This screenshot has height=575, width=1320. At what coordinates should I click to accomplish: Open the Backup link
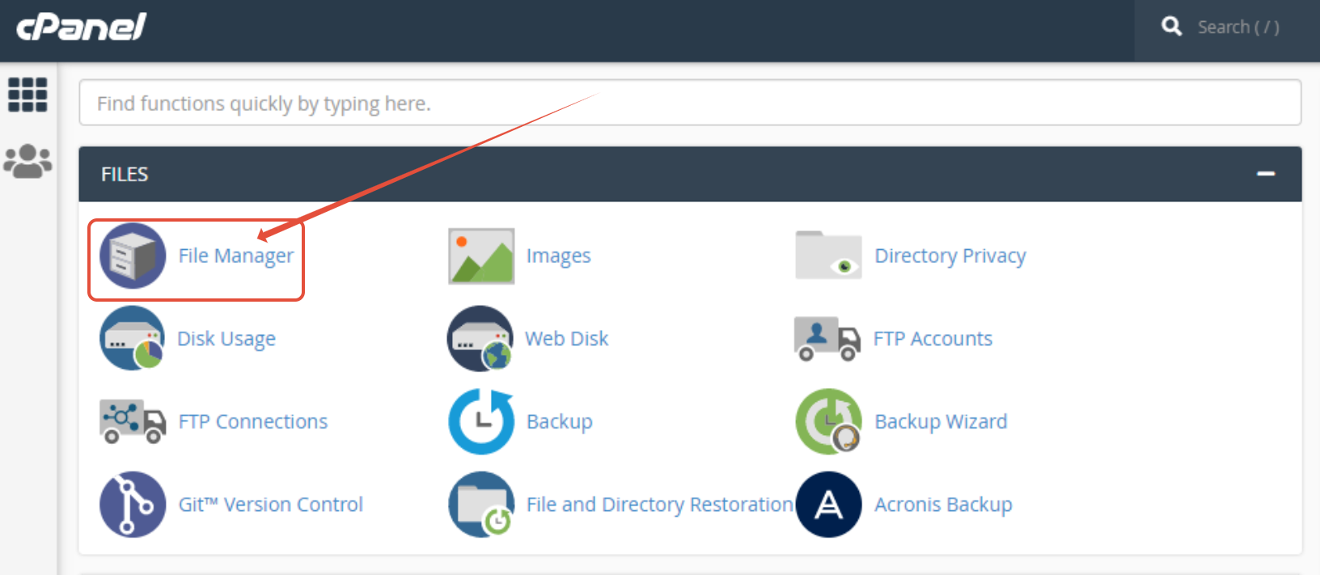point(560,422)
